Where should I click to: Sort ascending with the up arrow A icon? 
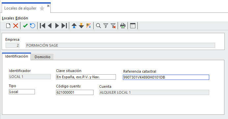click(74, 26)
